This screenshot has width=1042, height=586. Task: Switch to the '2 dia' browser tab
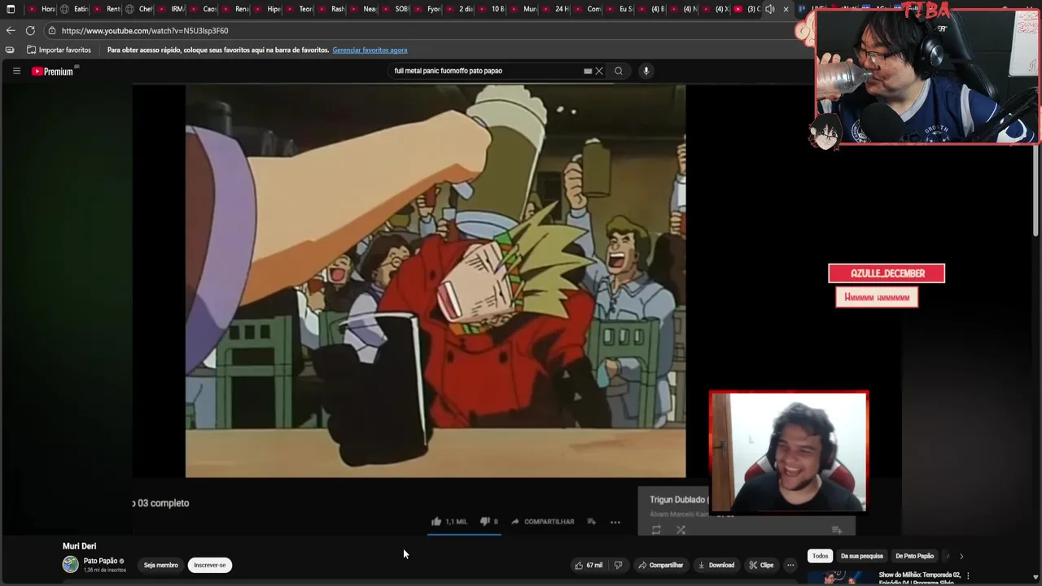(x=459, y=9)
